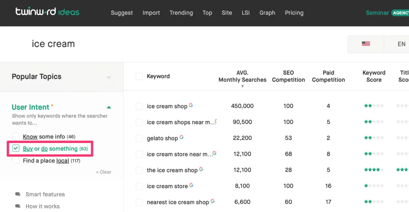Open the Suggest menu
The height and width of the screenshot is (212, 409).
(121, 13)
